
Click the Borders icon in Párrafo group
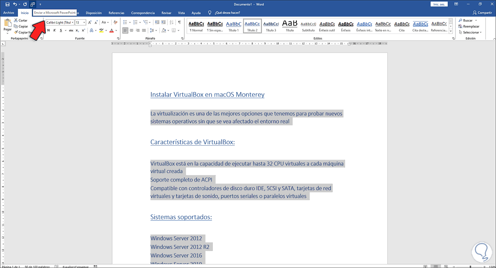(x=174, y=30)
